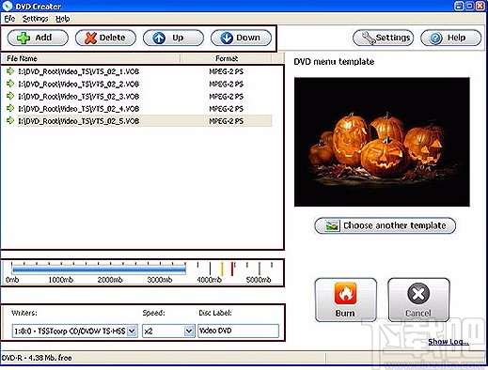Screen dimensions: 488x370
Task: Click the pumpkin DVD menu template preview
Action: pyautogui.click(x=382, y=142)
